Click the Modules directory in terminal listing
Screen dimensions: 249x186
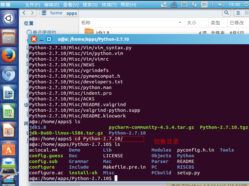161,150
